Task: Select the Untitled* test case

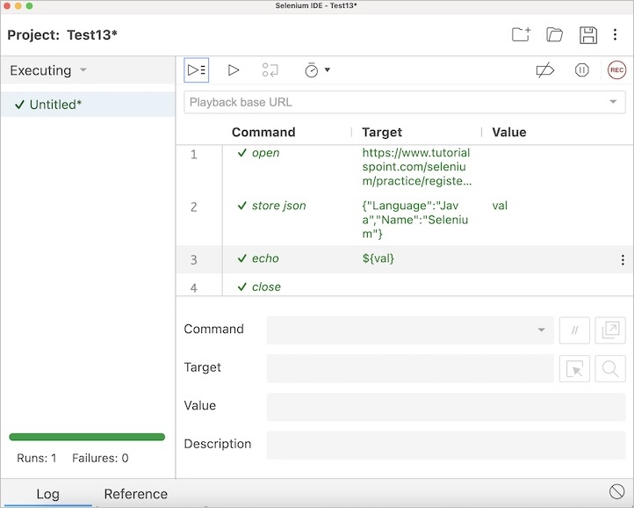Action: 55,105
